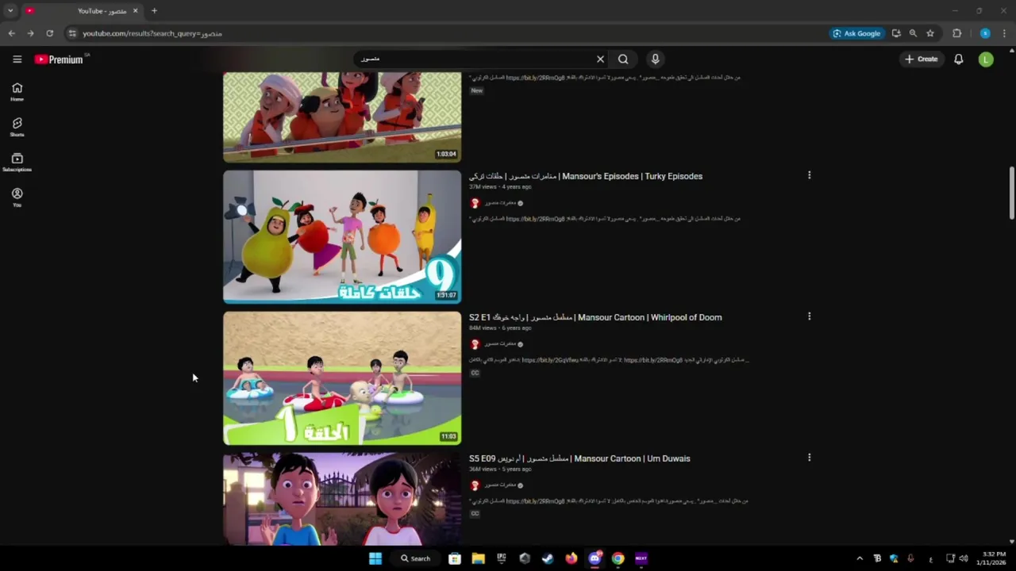This screenshot has height=571, width=1016.
Task: Click the address bar URL
Action: coord(152,33)
